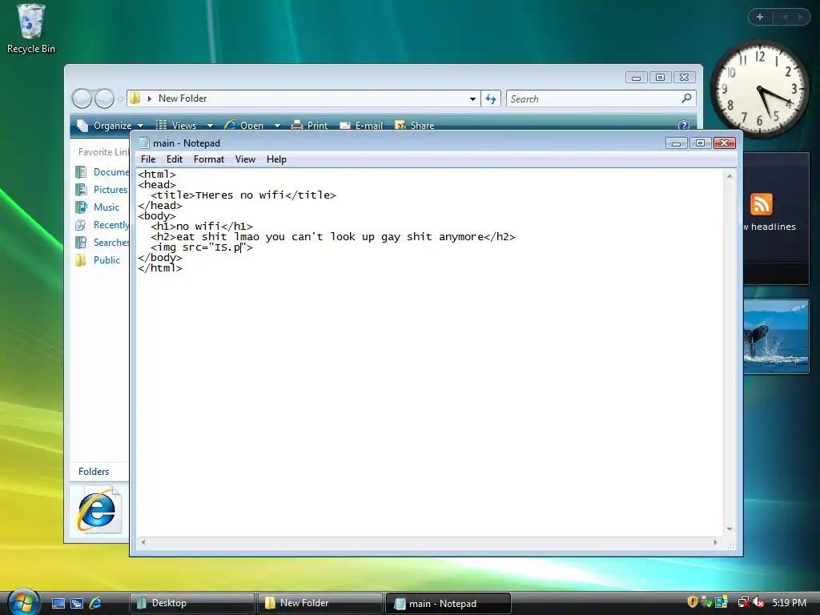This screenshot has height=615, width=820.
Task: Switch to the main - Notepad taskbar button
Action: 448,604
